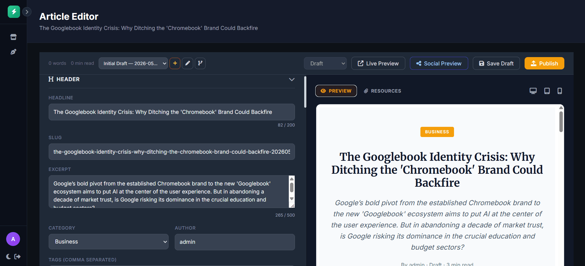Open the Initial Draft version dropdown
Screen dimensions: 585x266
(133, 63)
